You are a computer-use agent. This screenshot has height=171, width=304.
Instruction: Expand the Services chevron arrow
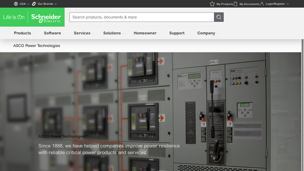pyautogui.click(x=93, y=33)
